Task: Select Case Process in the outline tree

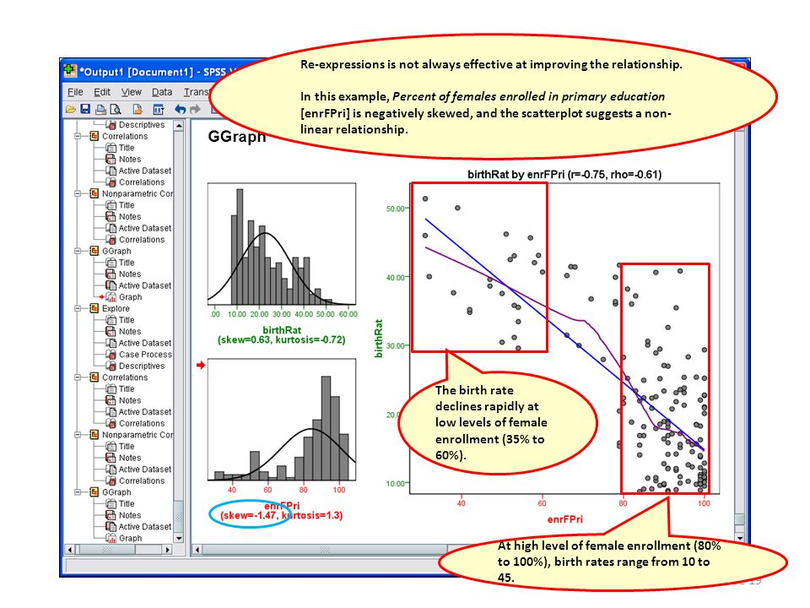Action: point(145,355)
